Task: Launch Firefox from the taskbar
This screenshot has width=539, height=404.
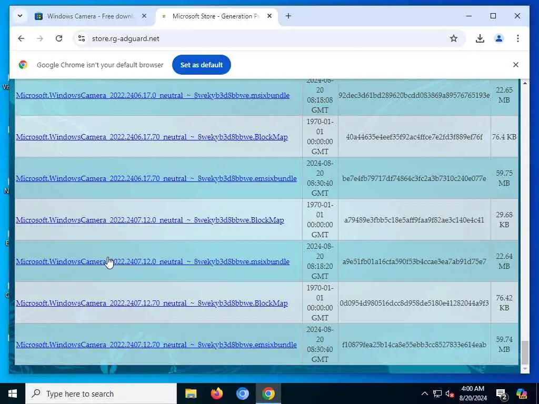Action: 216,393
